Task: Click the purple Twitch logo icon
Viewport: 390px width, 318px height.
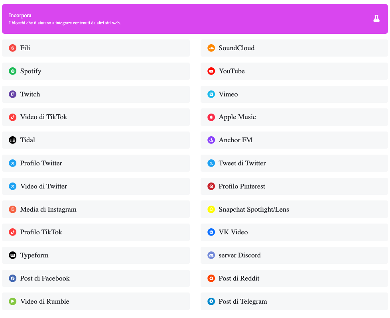Action: tap(13, 94)
